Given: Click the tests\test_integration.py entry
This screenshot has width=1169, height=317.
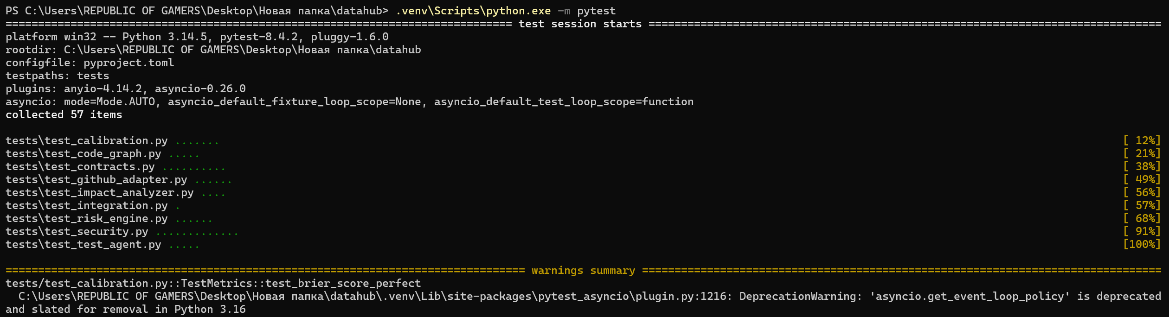Looking at the screenshot, I should pos(87,206).
